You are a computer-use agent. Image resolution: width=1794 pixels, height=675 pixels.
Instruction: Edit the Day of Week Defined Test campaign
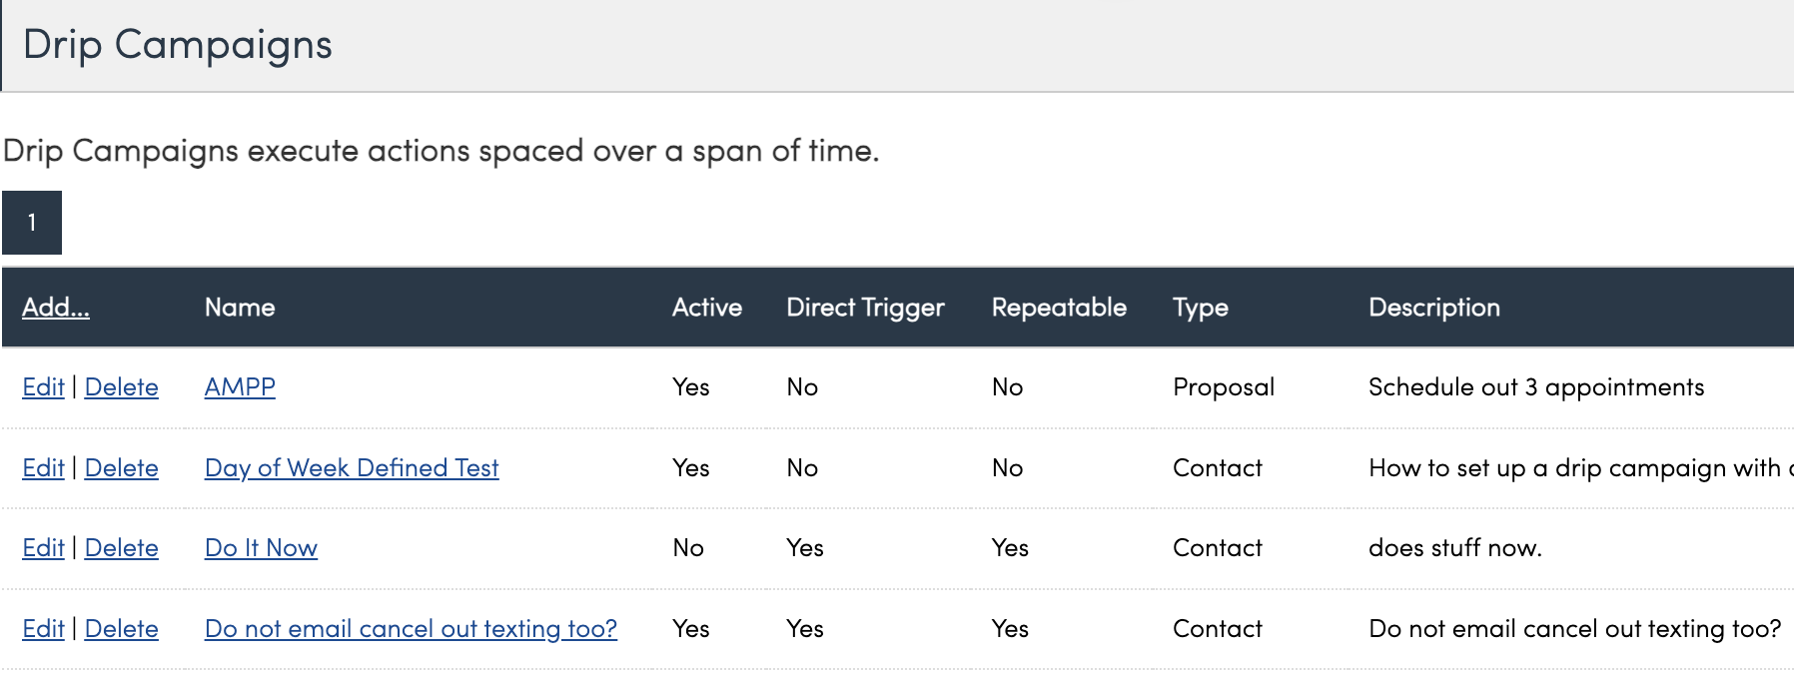43,468
